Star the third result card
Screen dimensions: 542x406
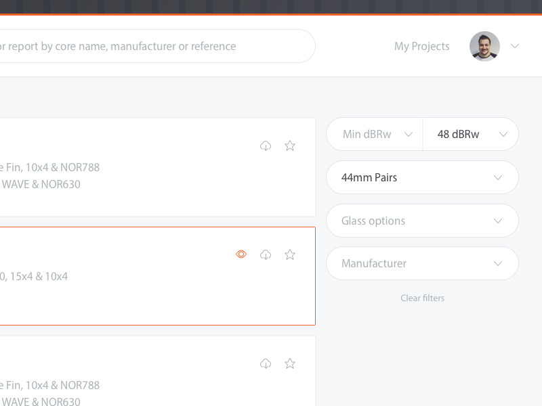point(290,363)
